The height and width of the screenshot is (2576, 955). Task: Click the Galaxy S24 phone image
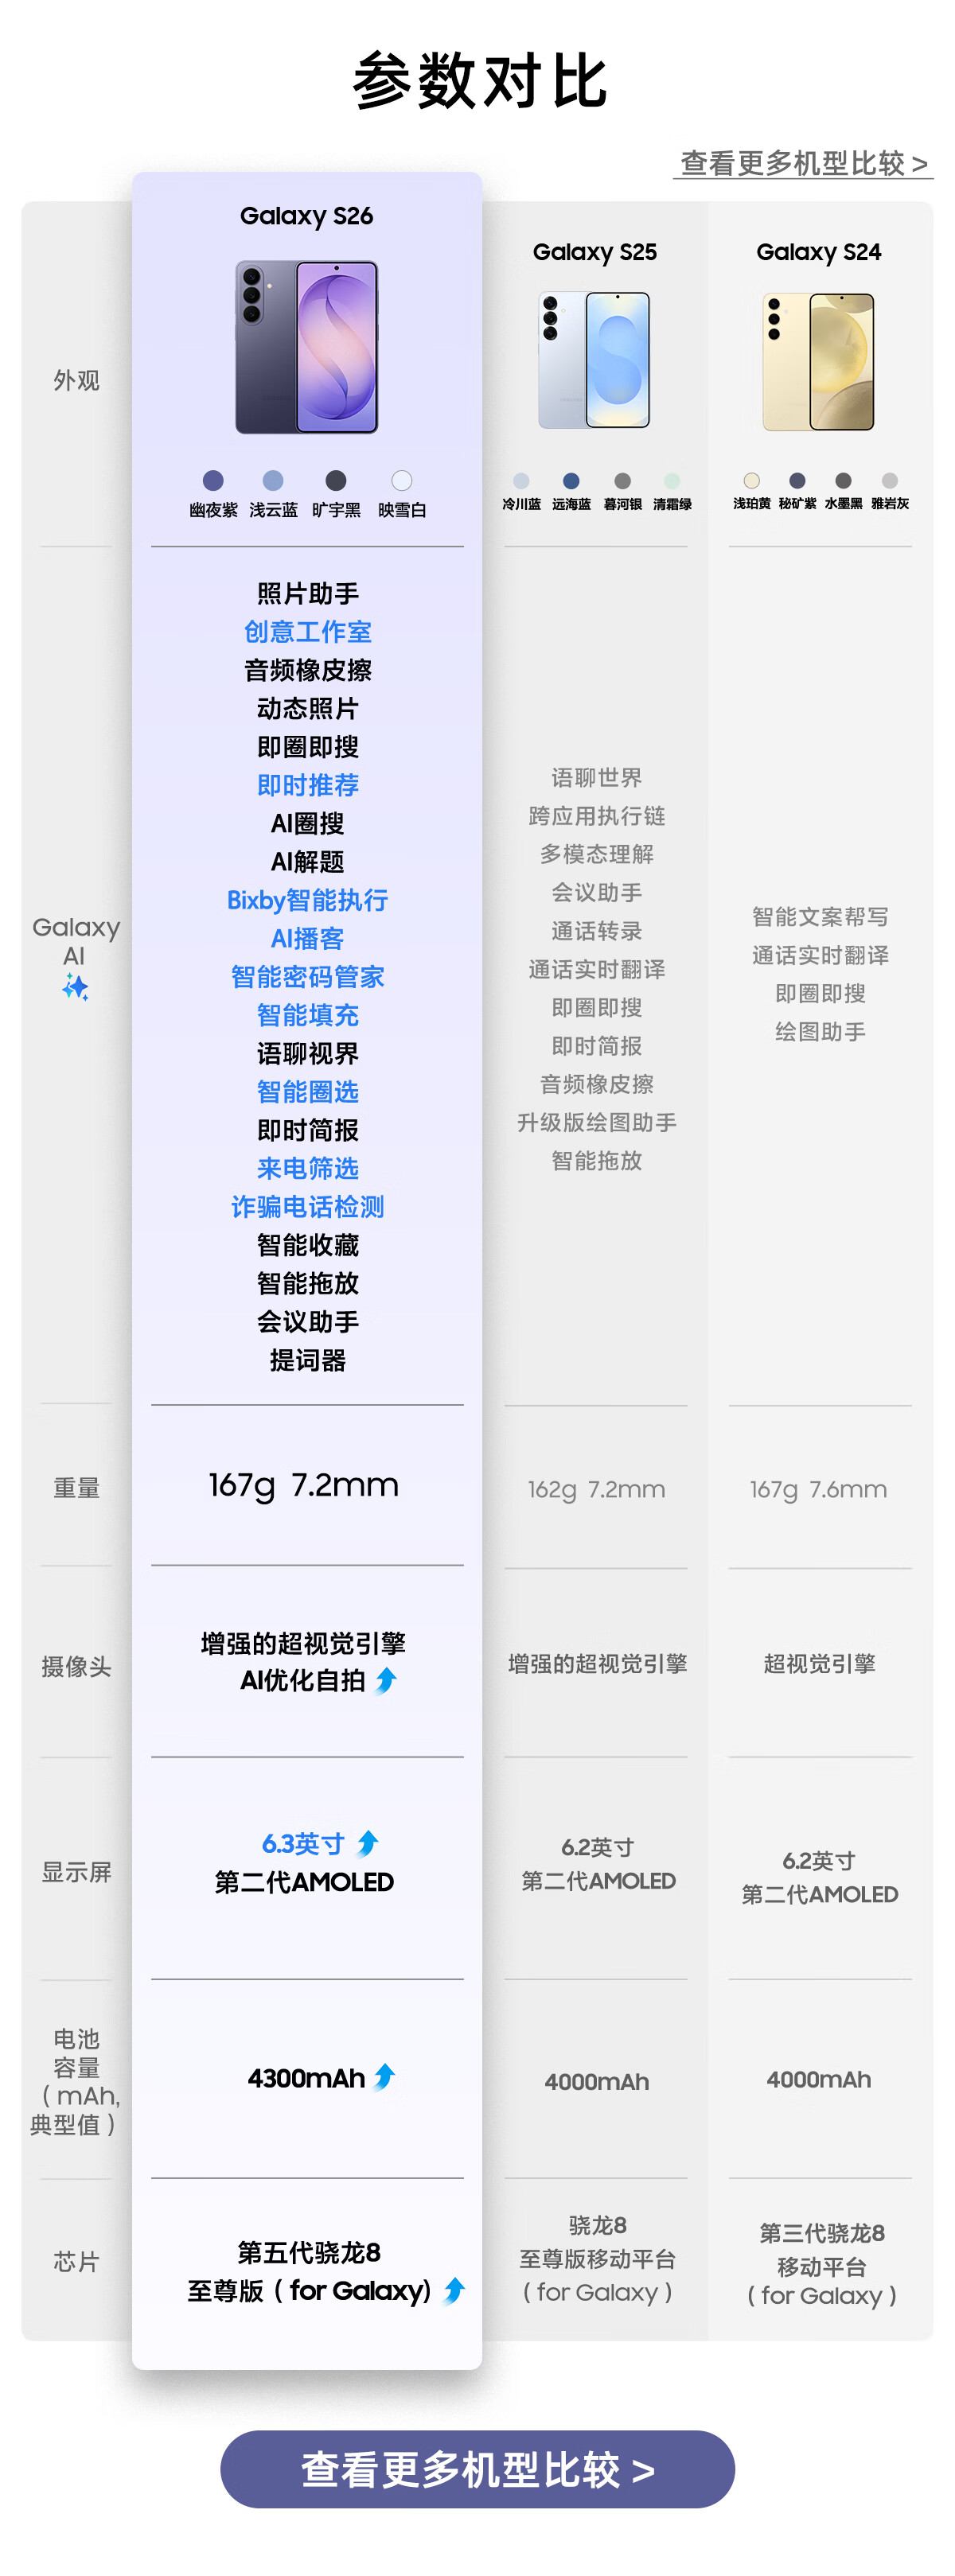pos(819,361)
